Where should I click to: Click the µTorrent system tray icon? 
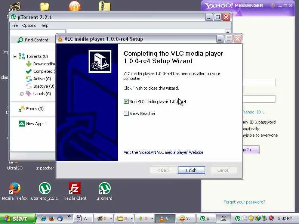click(x=238, y=218)
